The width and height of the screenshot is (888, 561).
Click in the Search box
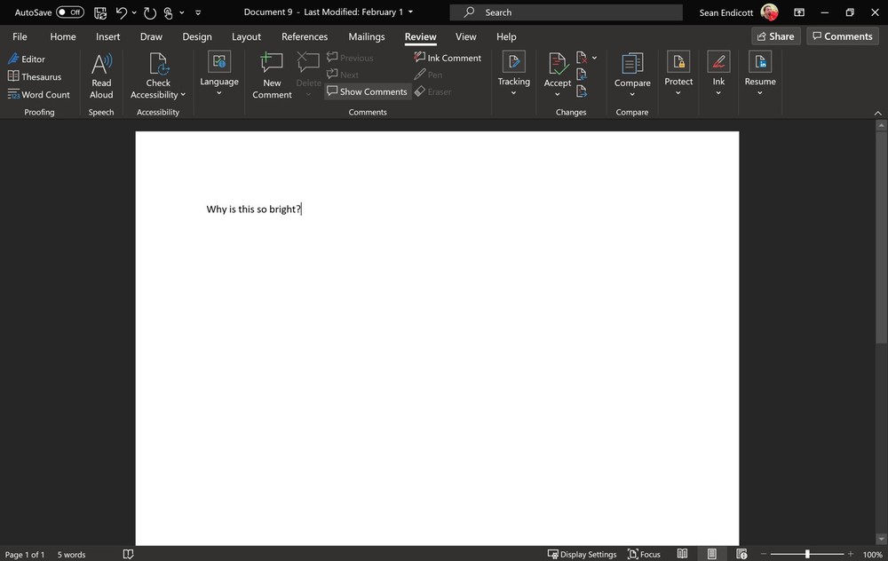[x=566, y=12]
